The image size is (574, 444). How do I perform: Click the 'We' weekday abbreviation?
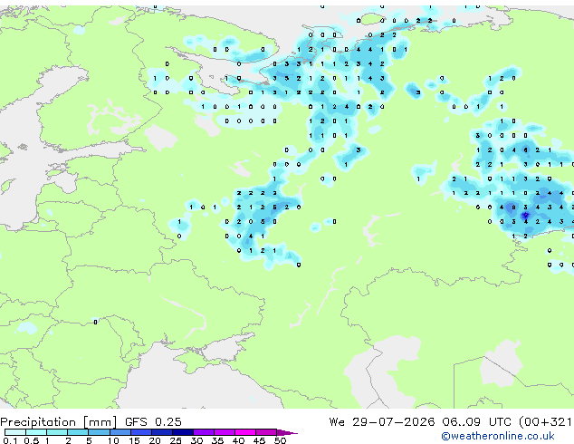[x=337, y=422]
